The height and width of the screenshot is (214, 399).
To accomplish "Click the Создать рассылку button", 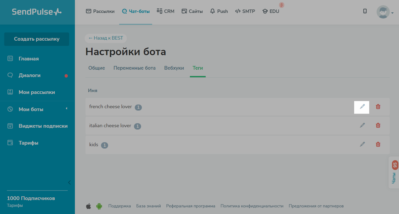I will (37, 39).
